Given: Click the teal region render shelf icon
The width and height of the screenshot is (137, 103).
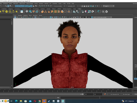Looking at the screenshot, I should (x=98, y=12).
